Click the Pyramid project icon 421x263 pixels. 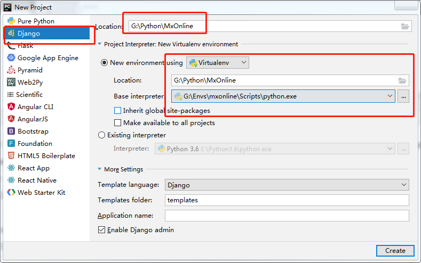[x=11, y=70]
